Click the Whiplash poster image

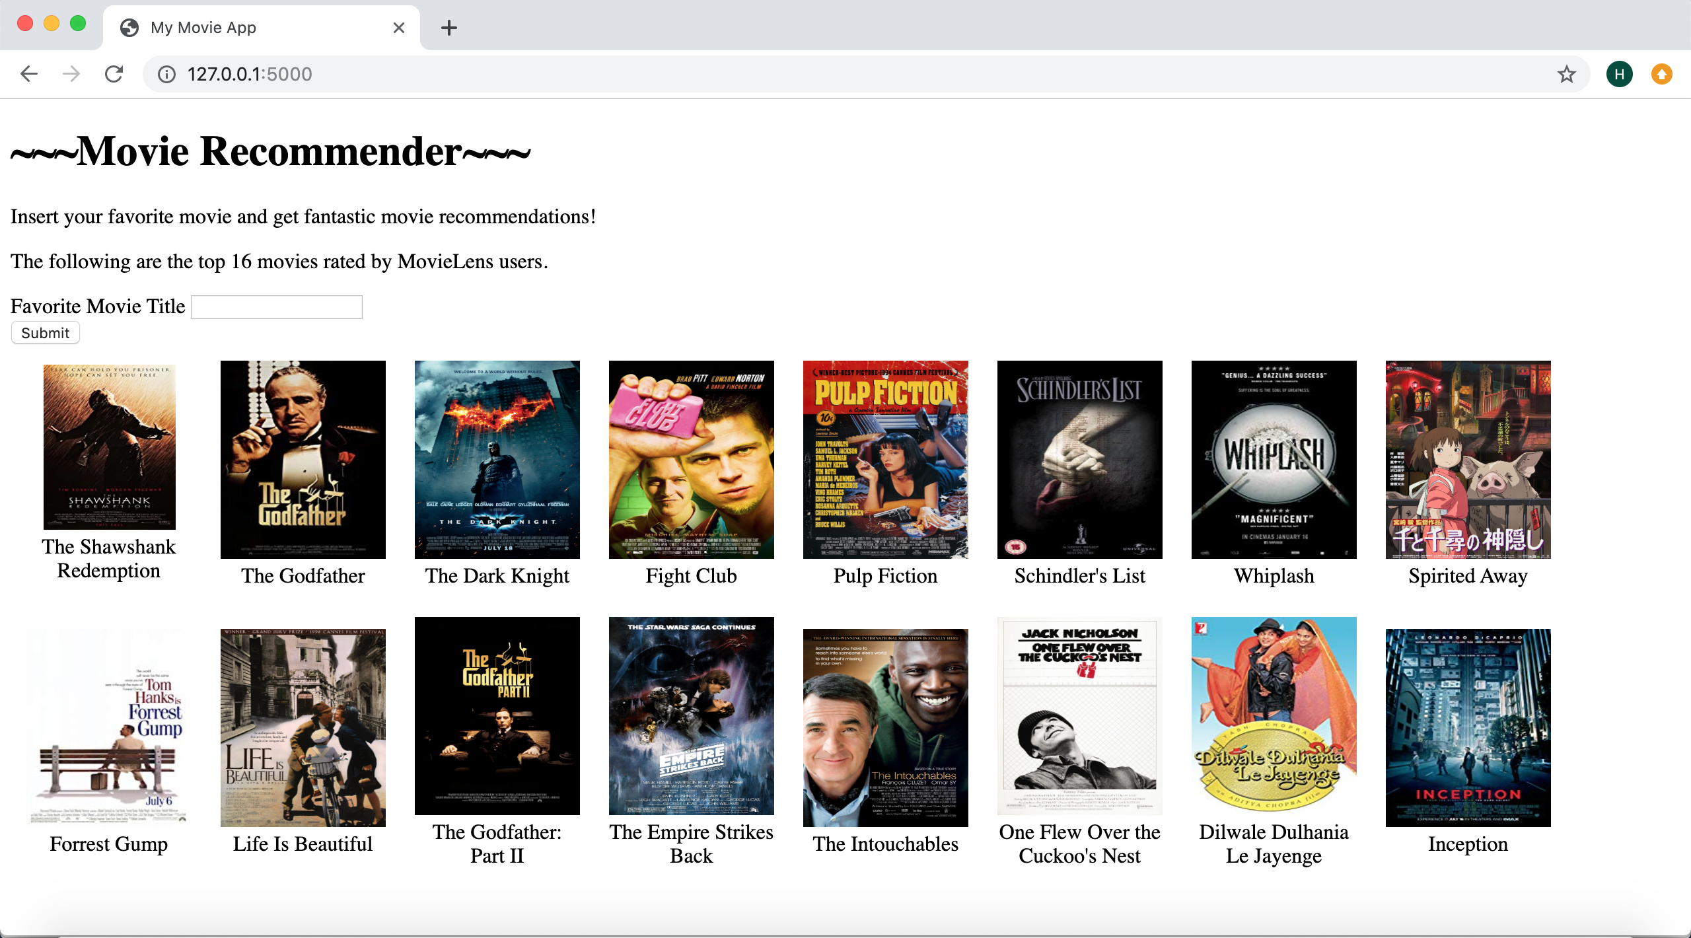(1274, 459)
